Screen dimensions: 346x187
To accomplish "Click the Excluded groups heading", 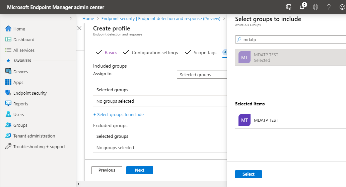I will [110, 125].
